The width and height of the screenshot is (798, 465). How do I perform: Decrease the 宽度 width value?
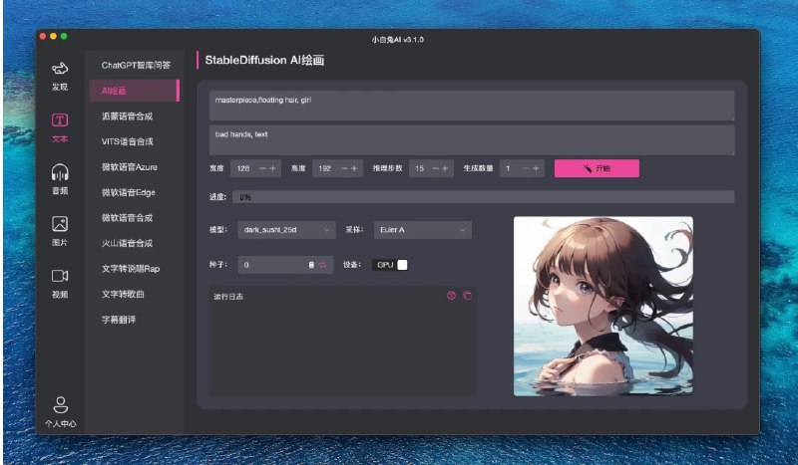(x=262, y=168)
